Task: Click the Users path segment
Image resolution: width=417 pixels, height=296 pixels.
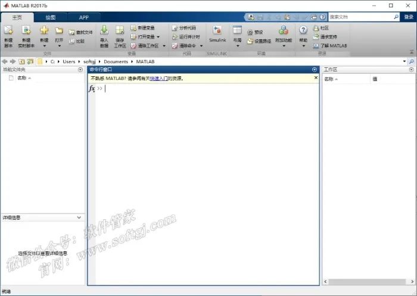Action: [x=69, y=61]
